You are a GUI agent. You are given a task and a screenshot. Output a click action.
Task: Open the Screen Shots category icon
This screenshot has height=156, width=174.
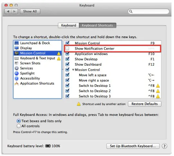(x=16, y=63)
